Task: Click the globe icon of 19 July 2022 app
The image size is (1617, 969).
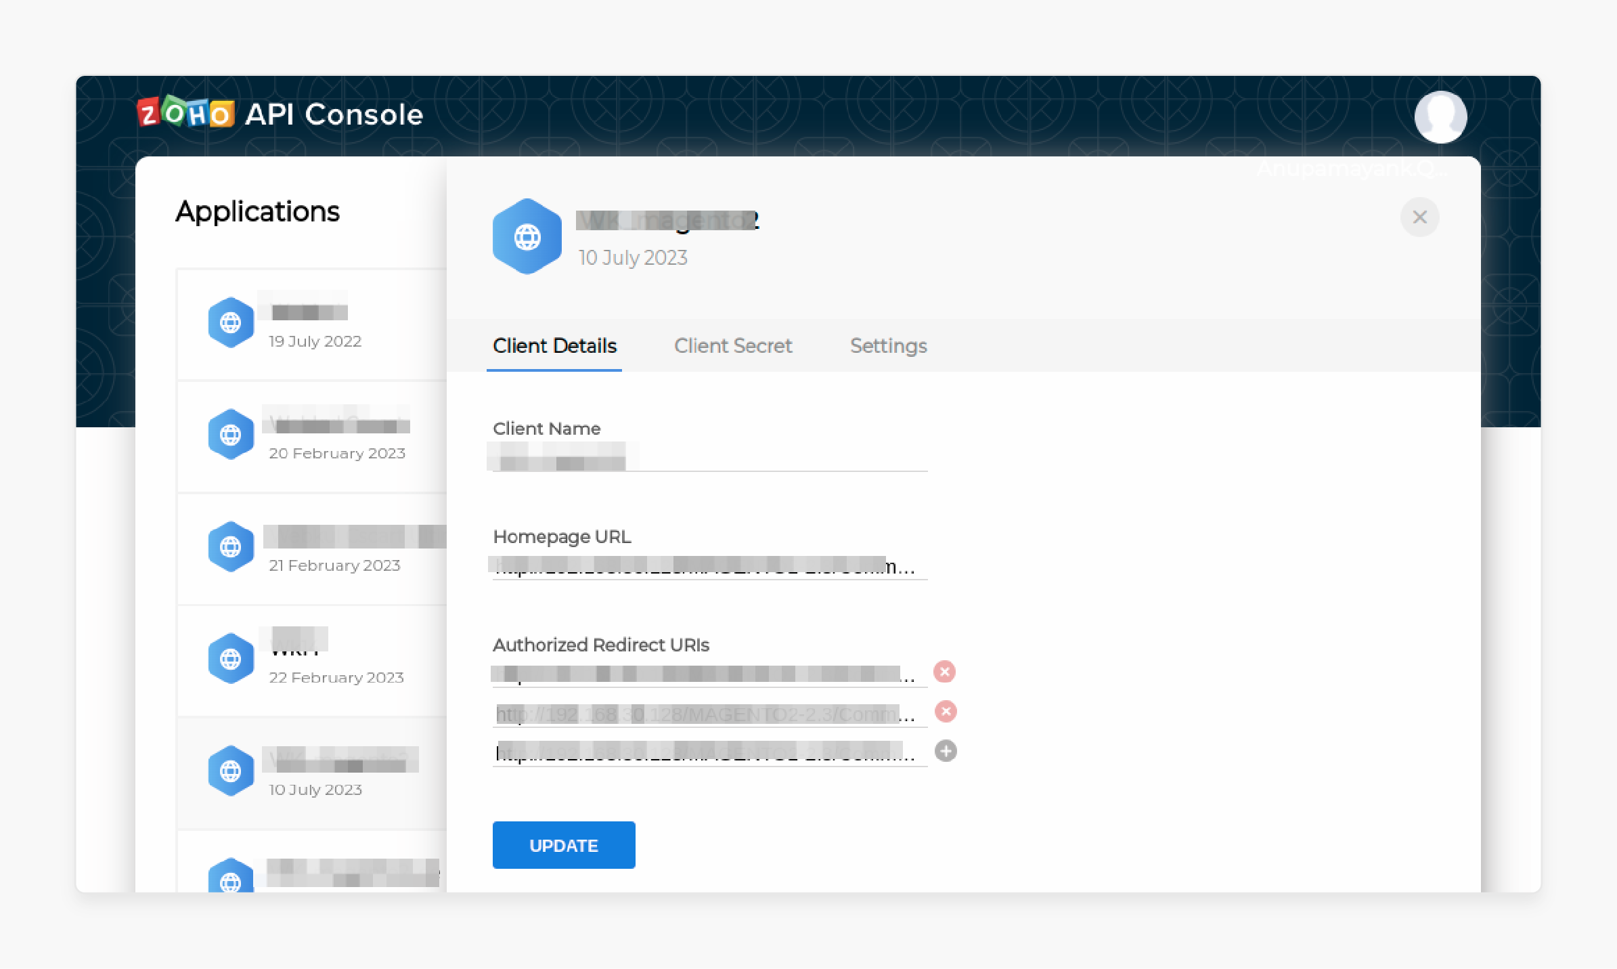Action: [231, 322]
